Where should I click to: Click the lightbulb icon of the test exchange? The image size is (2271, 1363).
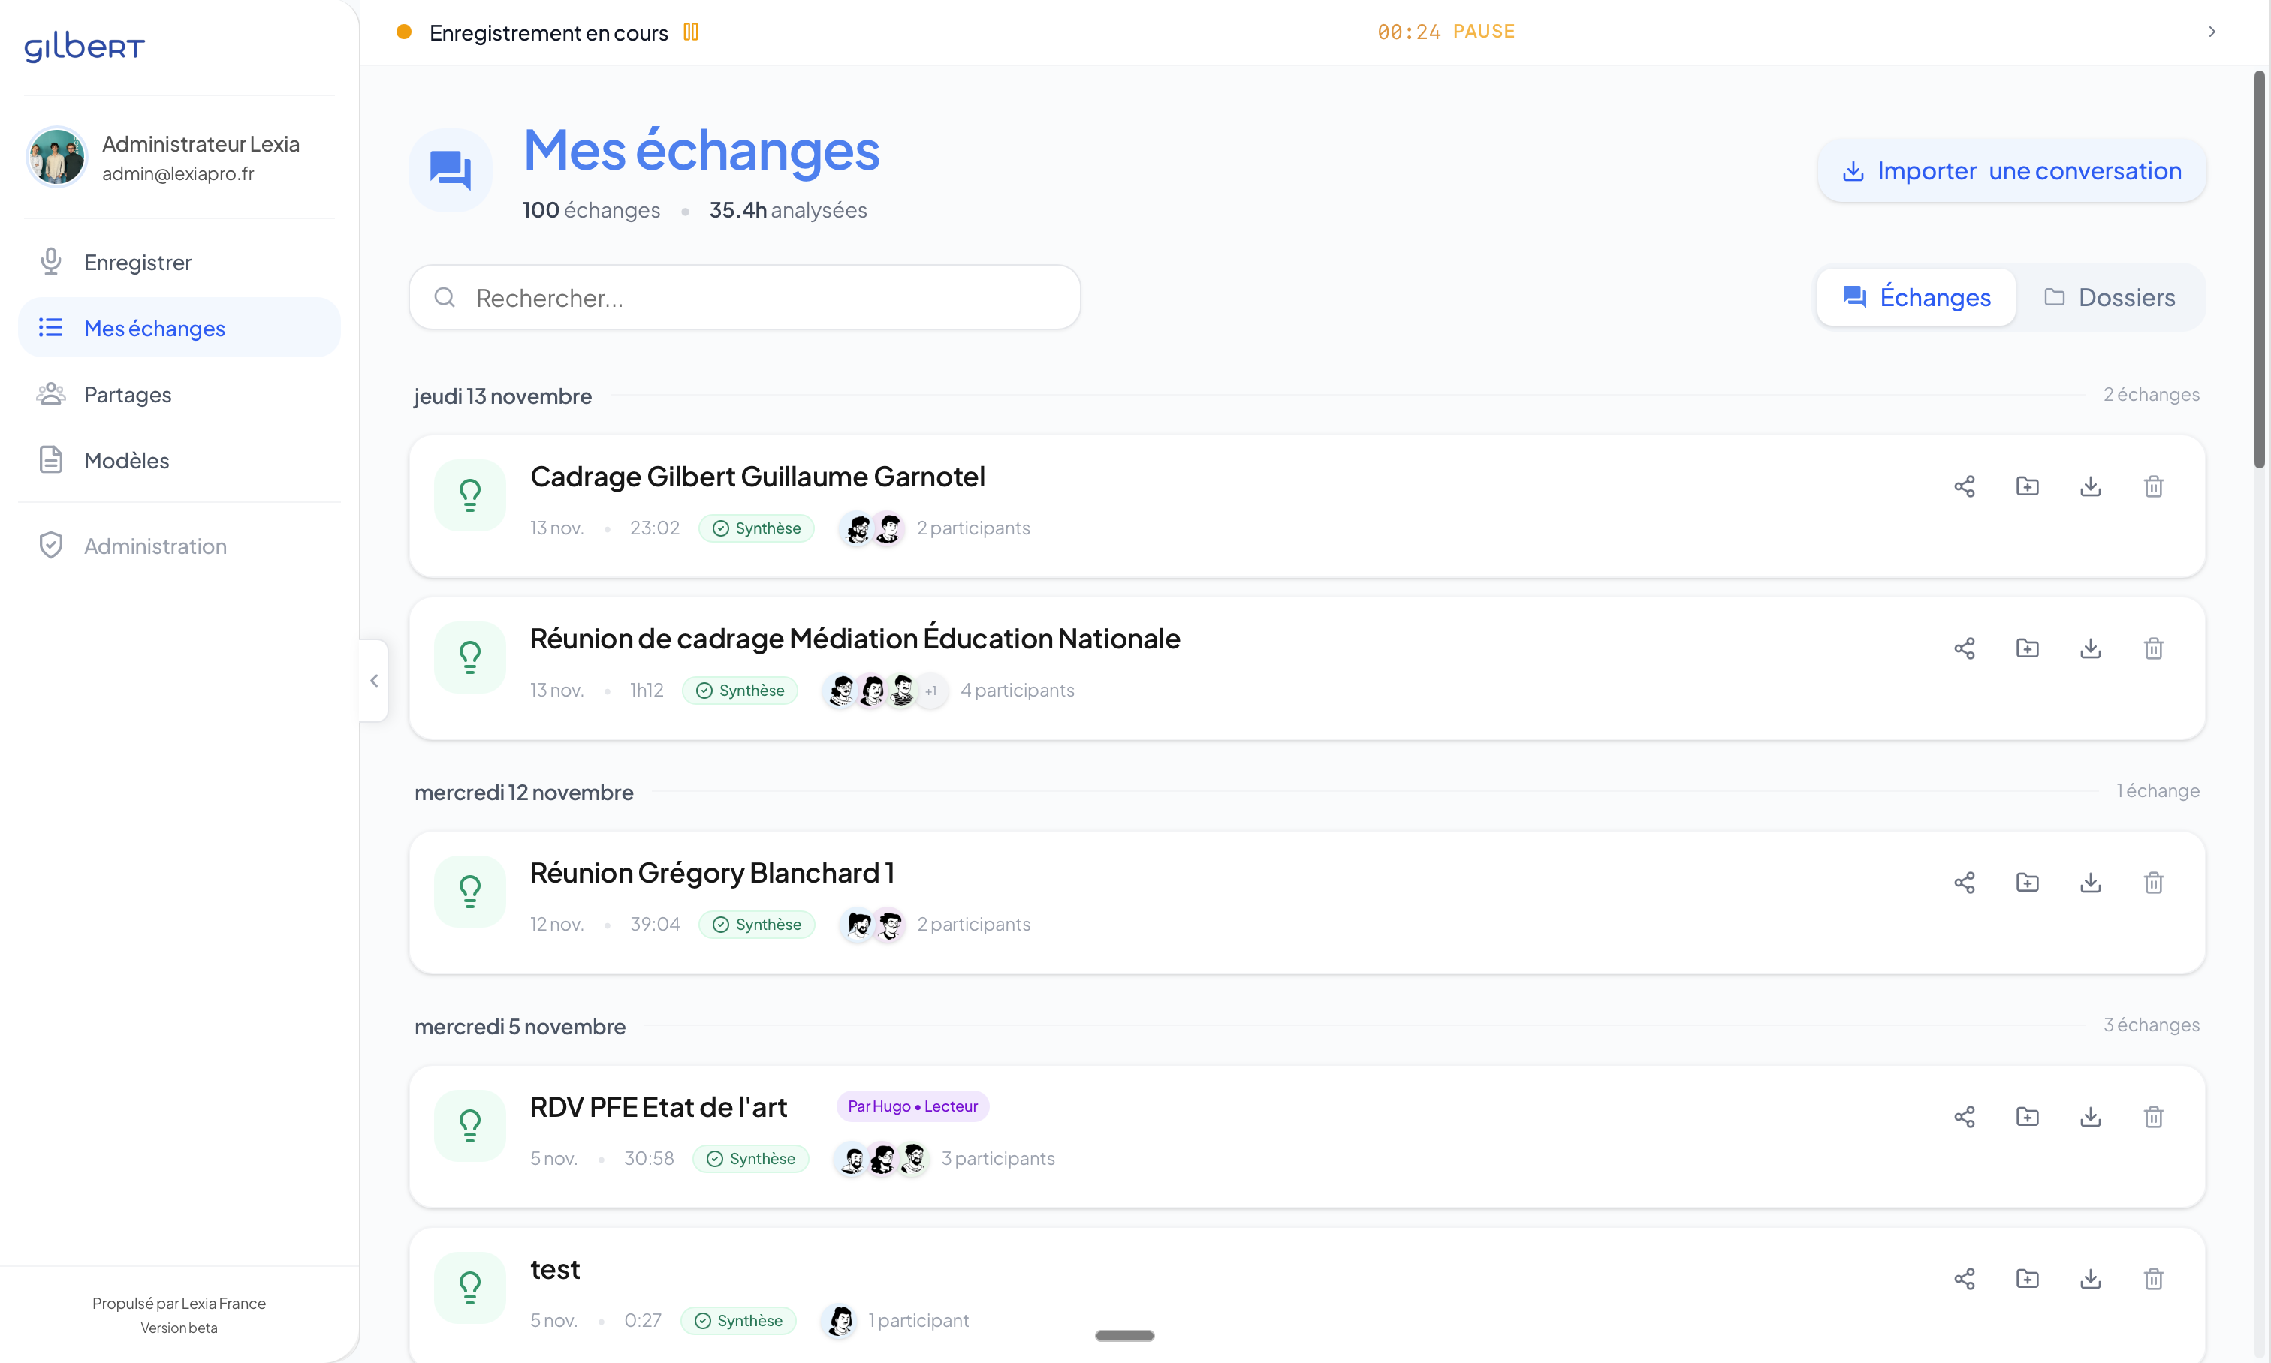[x=469, y=1288]
